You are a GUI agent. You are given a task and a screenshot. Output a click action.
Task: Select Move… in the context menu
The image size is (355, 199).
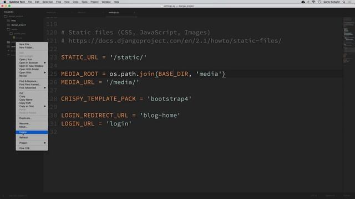pos(32,127)
